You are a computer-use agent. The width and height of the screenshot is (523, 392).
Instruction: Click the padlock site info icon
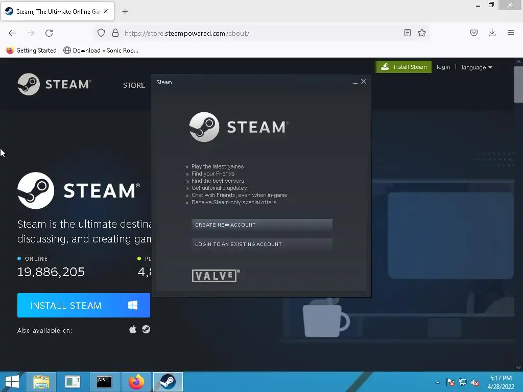click(x=115, y=33)
